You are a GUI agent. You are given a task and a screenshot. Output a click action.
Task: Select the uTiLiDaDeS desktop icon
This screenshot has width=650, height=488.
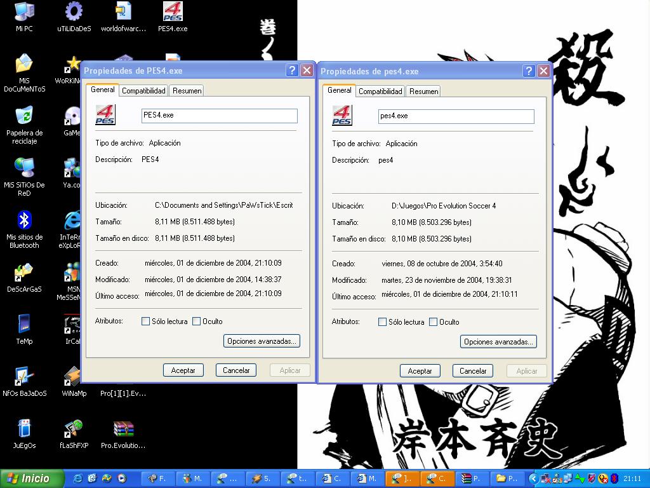click(74, 17)
